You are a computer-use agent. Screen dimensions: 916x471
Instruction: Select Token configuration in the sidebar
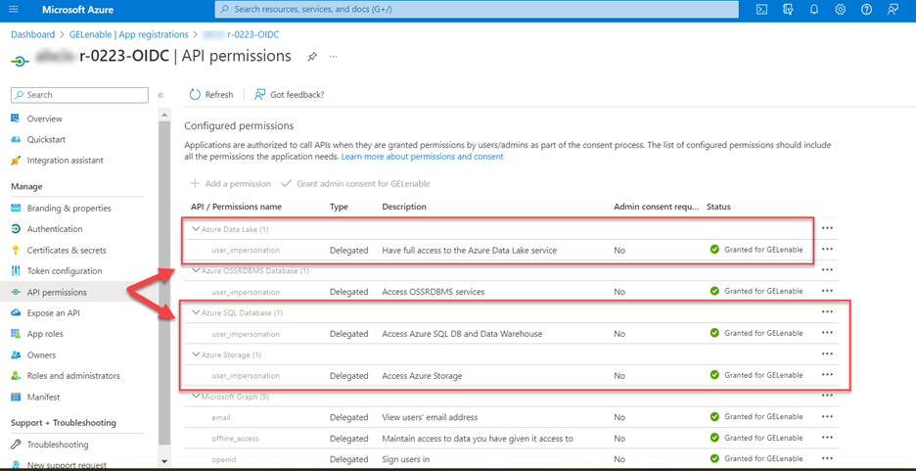(65, 271)
